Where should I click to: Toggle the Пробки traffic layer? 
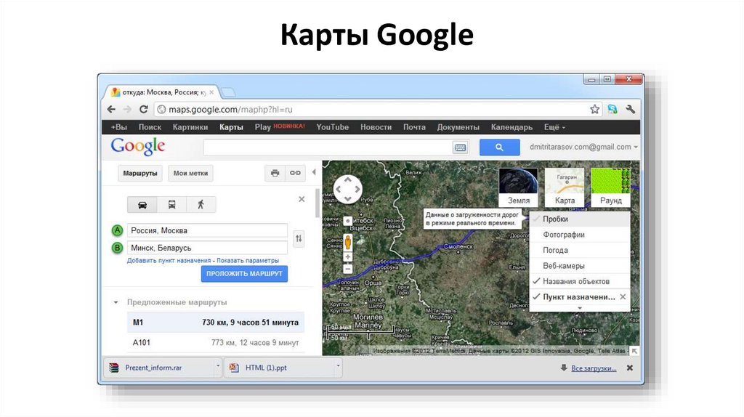(x=580, y=219)
